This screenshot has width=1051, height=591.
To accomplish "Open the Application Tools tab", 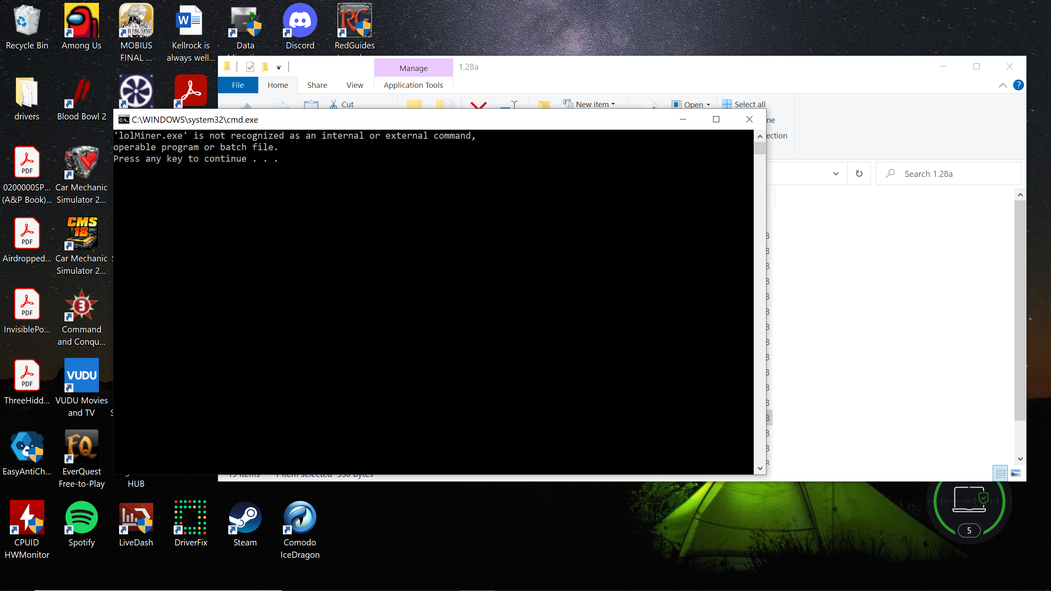I will pyautogui.click(x=413, y=85).
